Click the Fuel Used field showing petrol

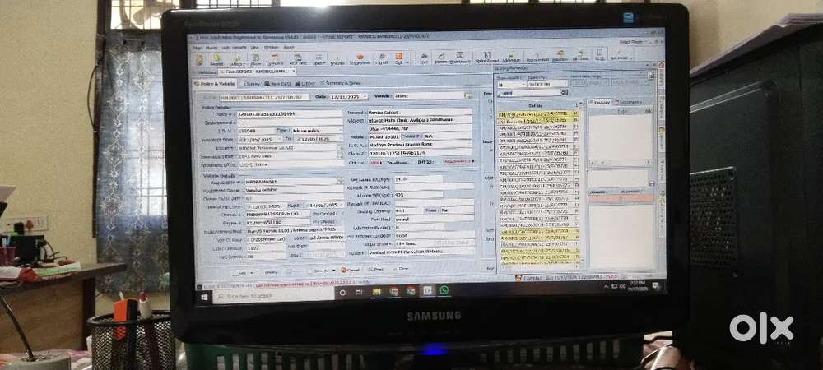pos(434,219)
